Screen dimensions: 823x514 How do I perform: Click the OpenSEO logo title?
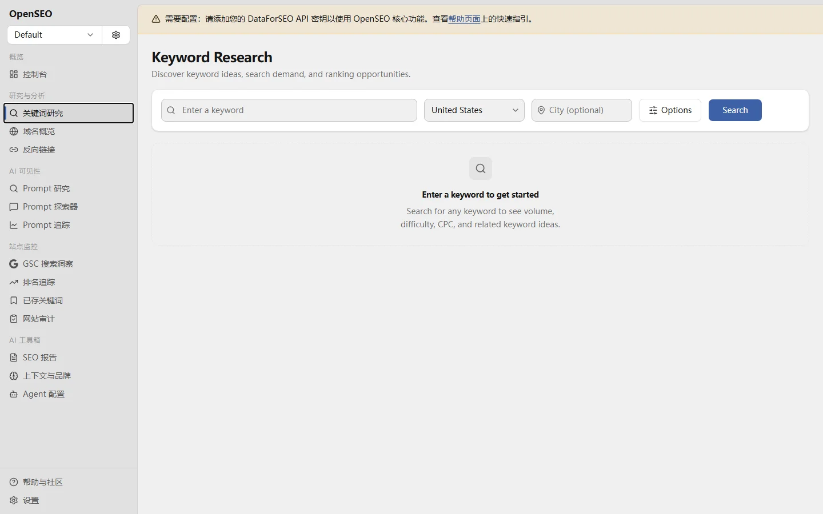pos(31,14)
